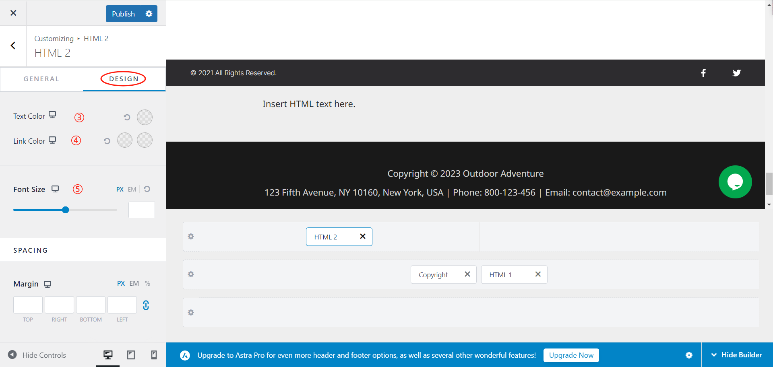773x367 pixels.
Task: Reset the Font Size value
Action: 147,189
